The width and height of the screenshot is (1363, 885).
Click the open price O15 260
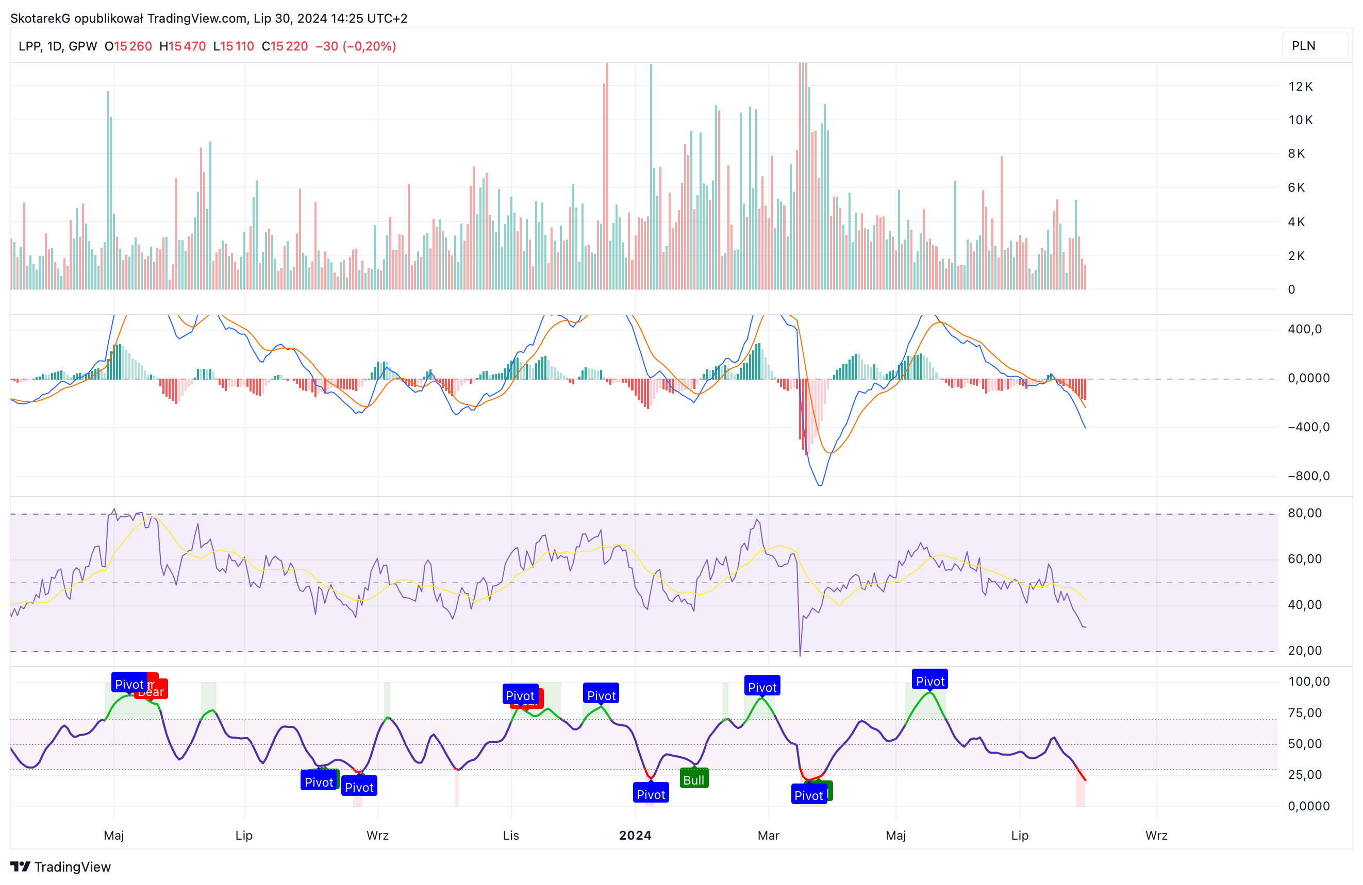click(x=128, y=46)
